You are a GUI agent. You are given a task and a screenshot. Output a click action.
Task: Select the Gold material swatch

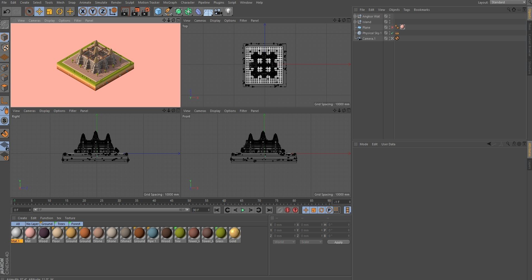coord(234,235)
